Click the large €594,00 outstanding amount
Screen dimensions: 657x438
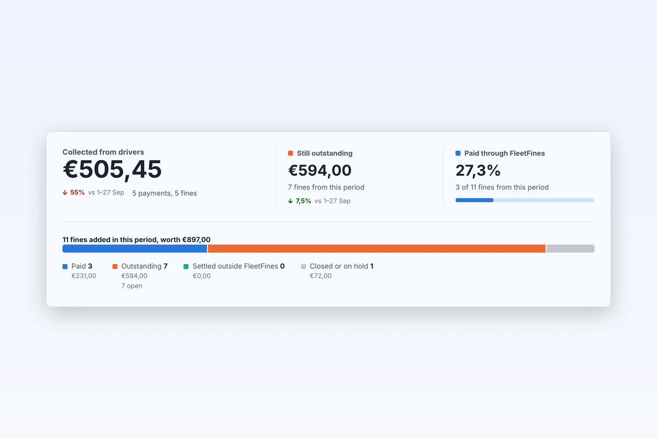tap(320, 170)
